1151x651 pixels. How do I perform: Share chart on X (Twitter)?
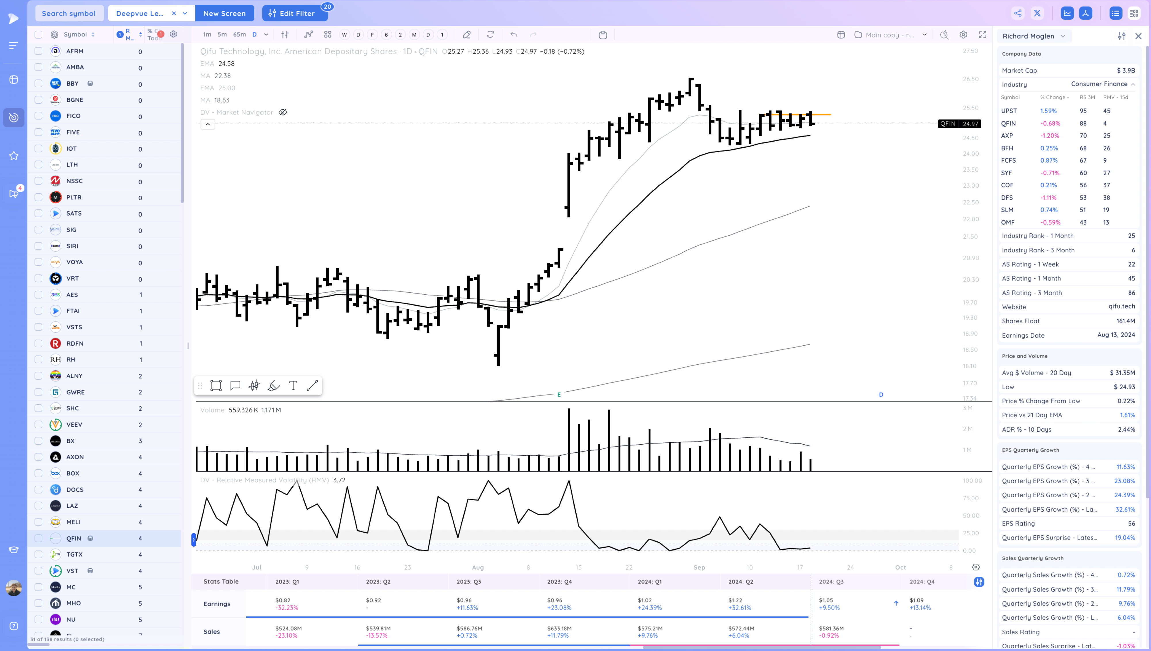[x=1037, y=13]
